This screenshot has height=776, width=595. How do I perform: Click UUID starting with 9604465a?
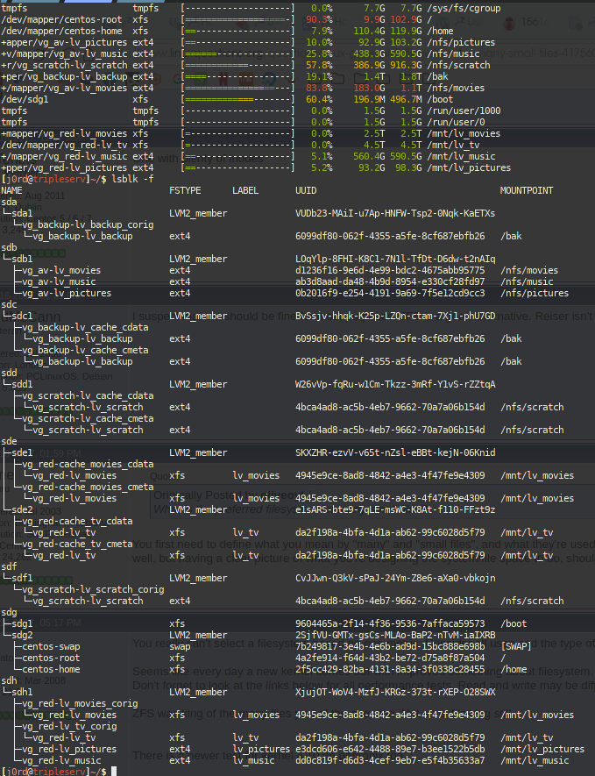(x=390, y=623)
